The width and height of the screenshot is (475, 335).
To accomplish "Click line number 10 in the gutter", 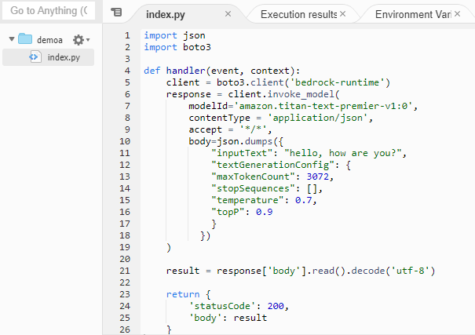I will [125, 141].
